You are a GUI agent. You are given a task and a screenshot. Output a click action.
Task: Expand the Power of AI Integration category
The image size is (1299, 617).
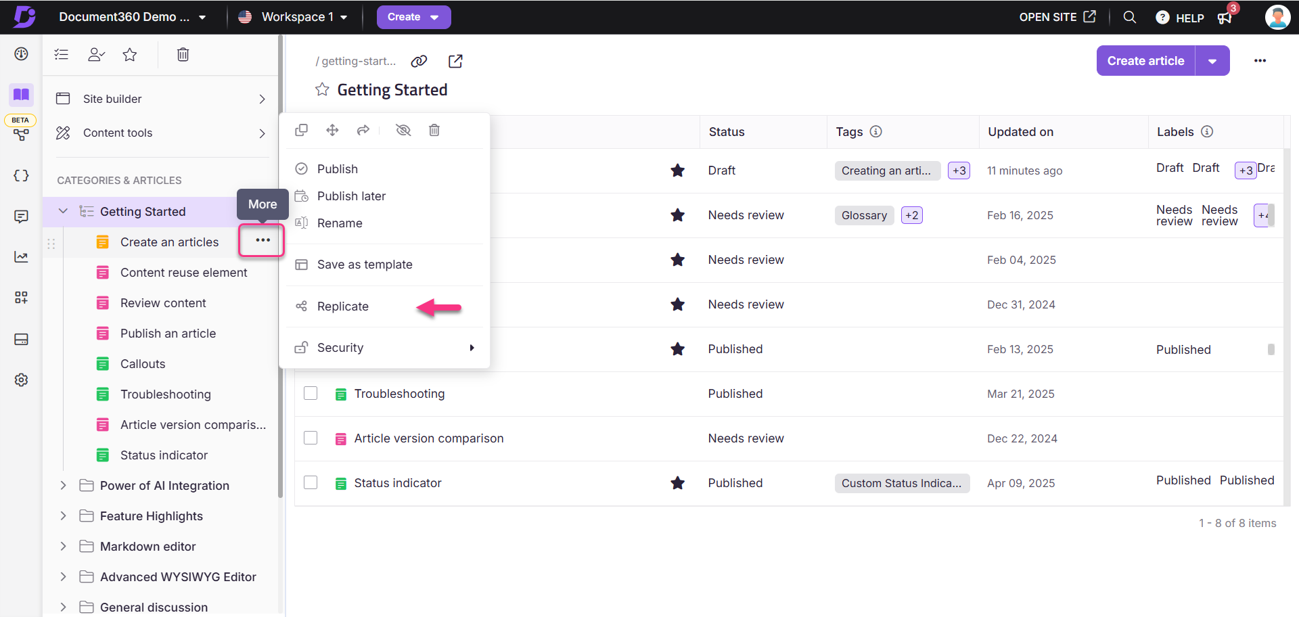pyautogui.click(x=63, y=485)
